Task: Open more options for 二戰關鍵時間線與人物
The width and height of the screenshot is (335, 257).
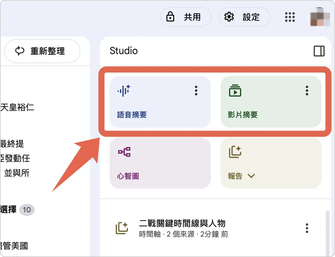Action: [307, 228]
